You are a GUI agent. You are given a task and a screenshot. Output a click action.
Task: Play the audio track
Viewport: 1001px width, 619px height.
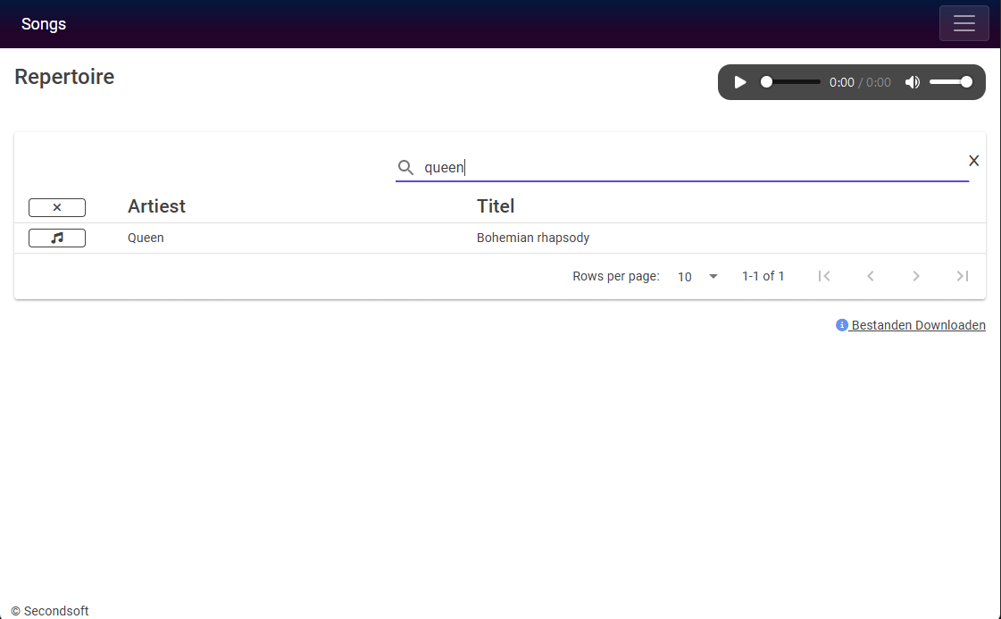(740, 82)
